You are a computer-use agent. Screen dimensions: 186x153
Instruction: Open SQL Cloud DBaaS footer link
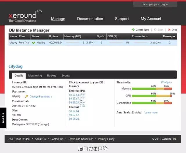pyautogui.click(x=19, y=139)
